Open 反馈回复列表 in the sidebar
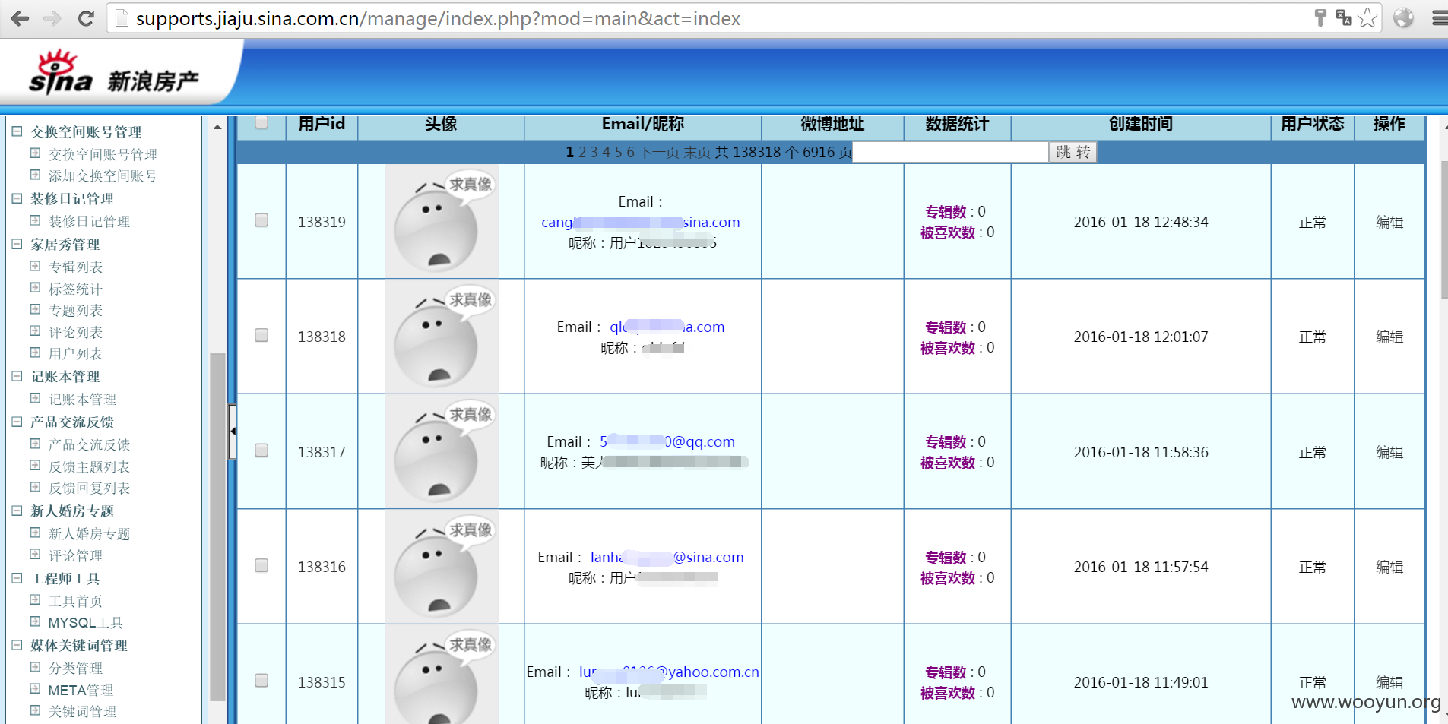The width and height of the screenshot is (1448, 724). [89, 488]
